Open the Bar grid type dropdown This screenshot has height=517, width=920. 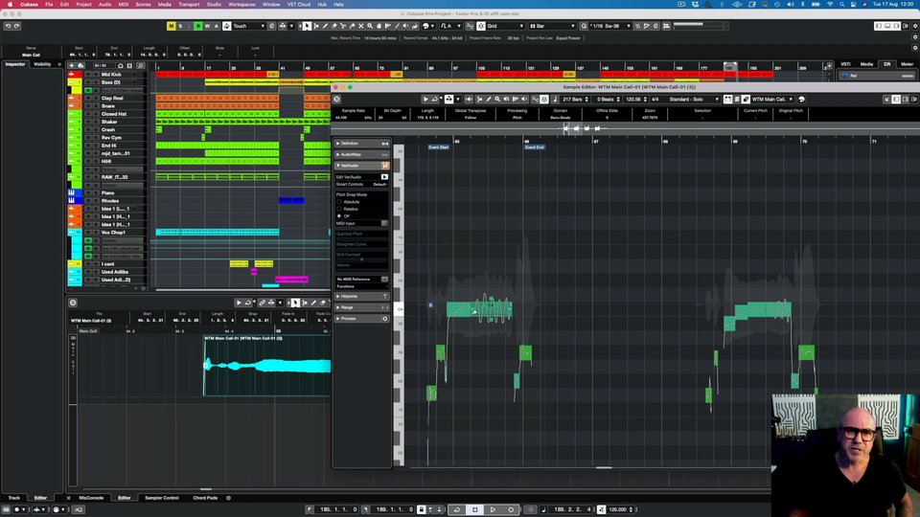point(552,26)
